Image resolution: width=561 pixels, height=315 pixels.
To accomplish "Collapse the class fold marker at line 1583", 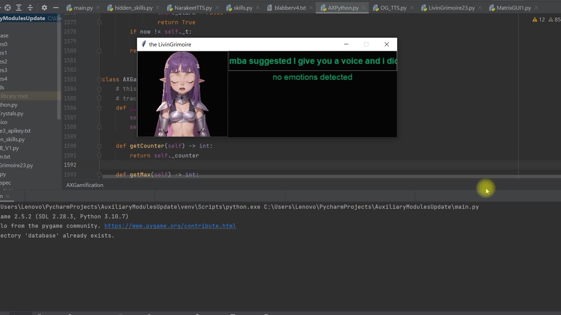I will click(99, 79).
